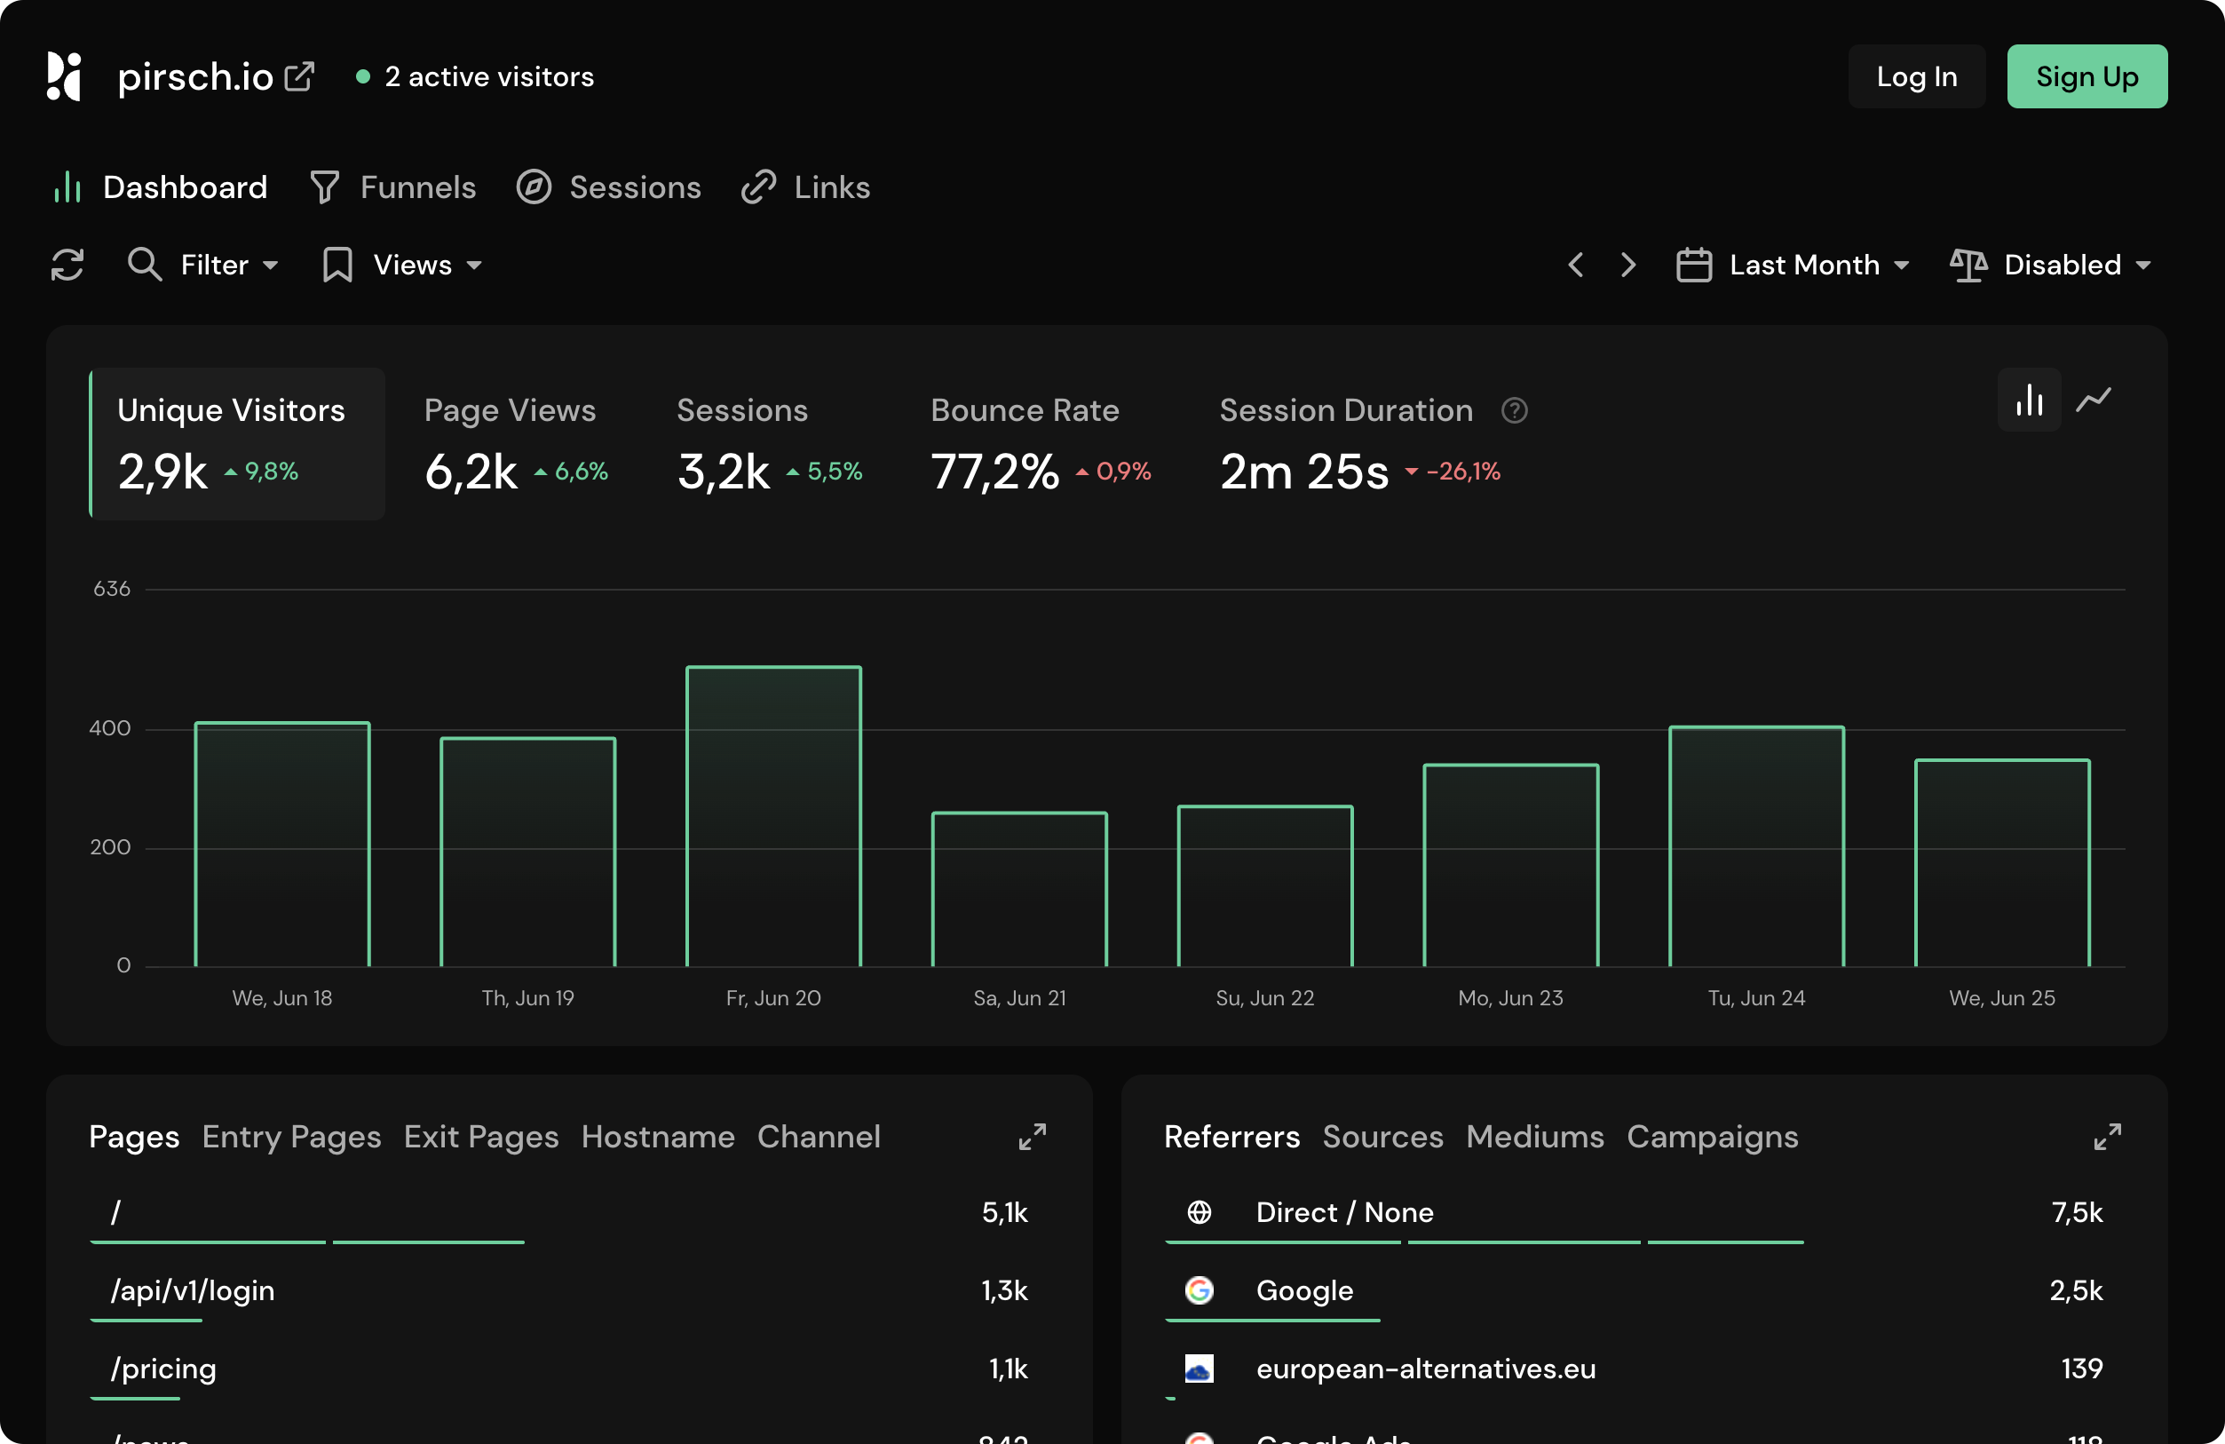
Task: Open the Filter dropdown
Action: (x=213, y=265)
